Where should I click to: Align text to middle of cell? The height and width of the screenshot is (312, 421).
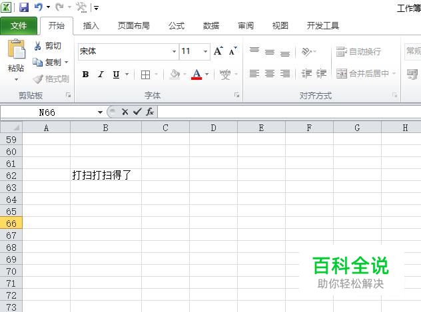pos(270,51)
